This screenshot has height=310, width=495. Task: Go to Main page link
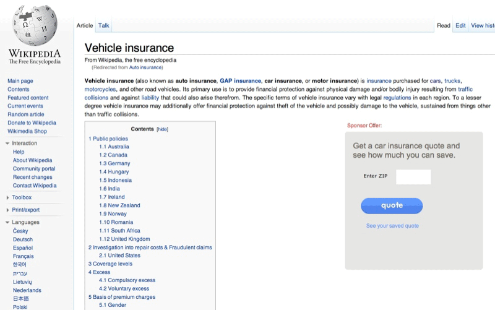tap(20, 81)
